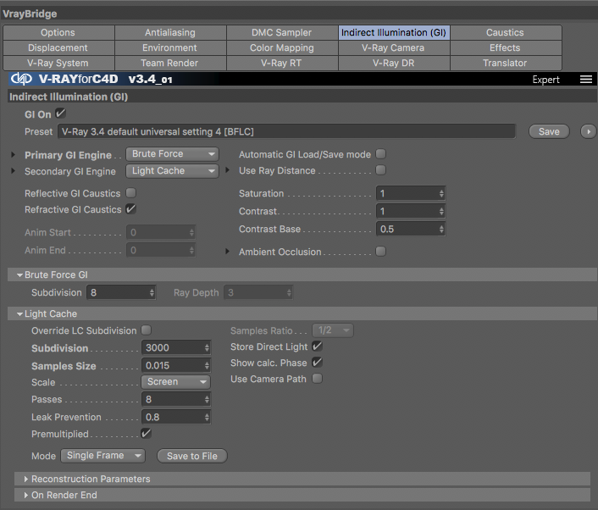The height and width of the screenshot is (510, 598).
Task: Open the Caustics tab
Action: click(x=506, y=32)
